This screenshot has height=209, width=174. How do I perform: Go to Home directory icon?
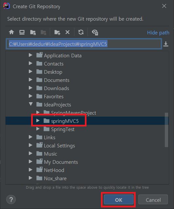[x=11, y=32]
